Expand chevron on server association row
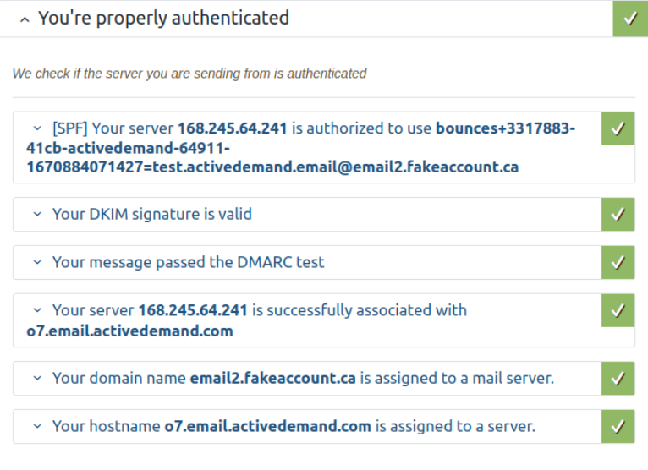The width and height of the screenshot is (648, 470). coord(37,310)
